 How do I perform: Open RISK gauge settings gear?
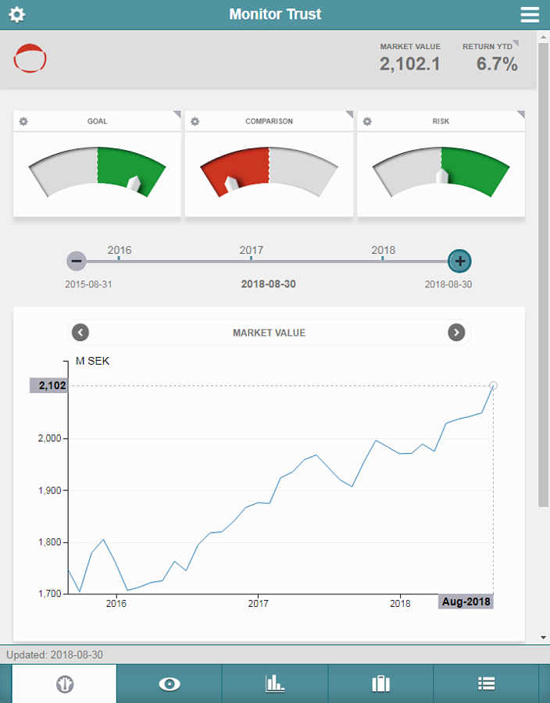[x=367, y=122]
